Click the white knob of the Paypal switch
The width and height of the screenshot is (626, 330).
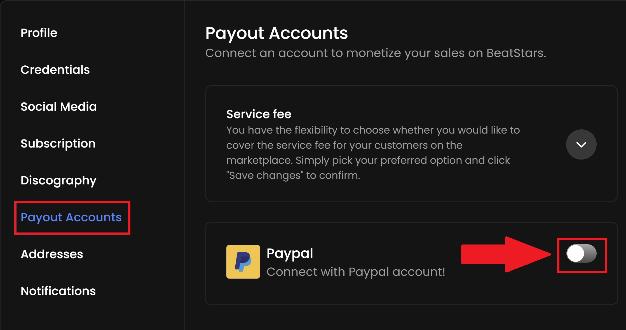click(x=575, y=253)
